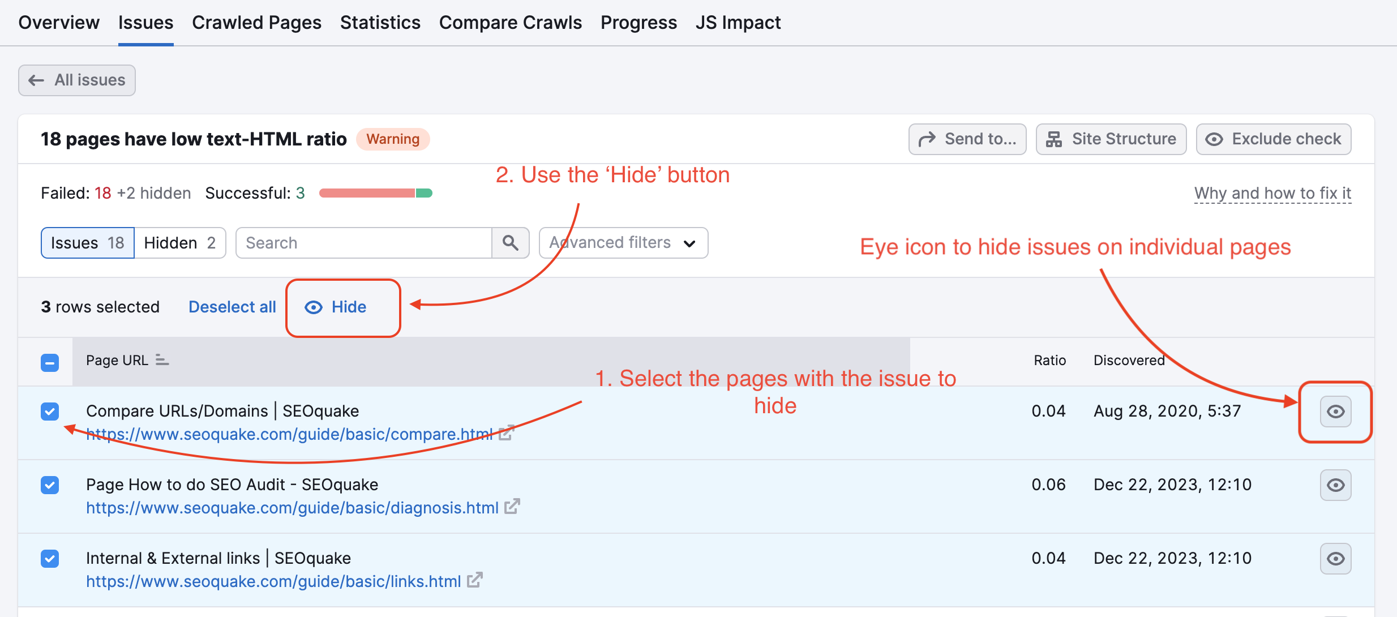Click the Failed/Successful ratio progress bar
1397x617 pixels.
[x=375, y=192]
